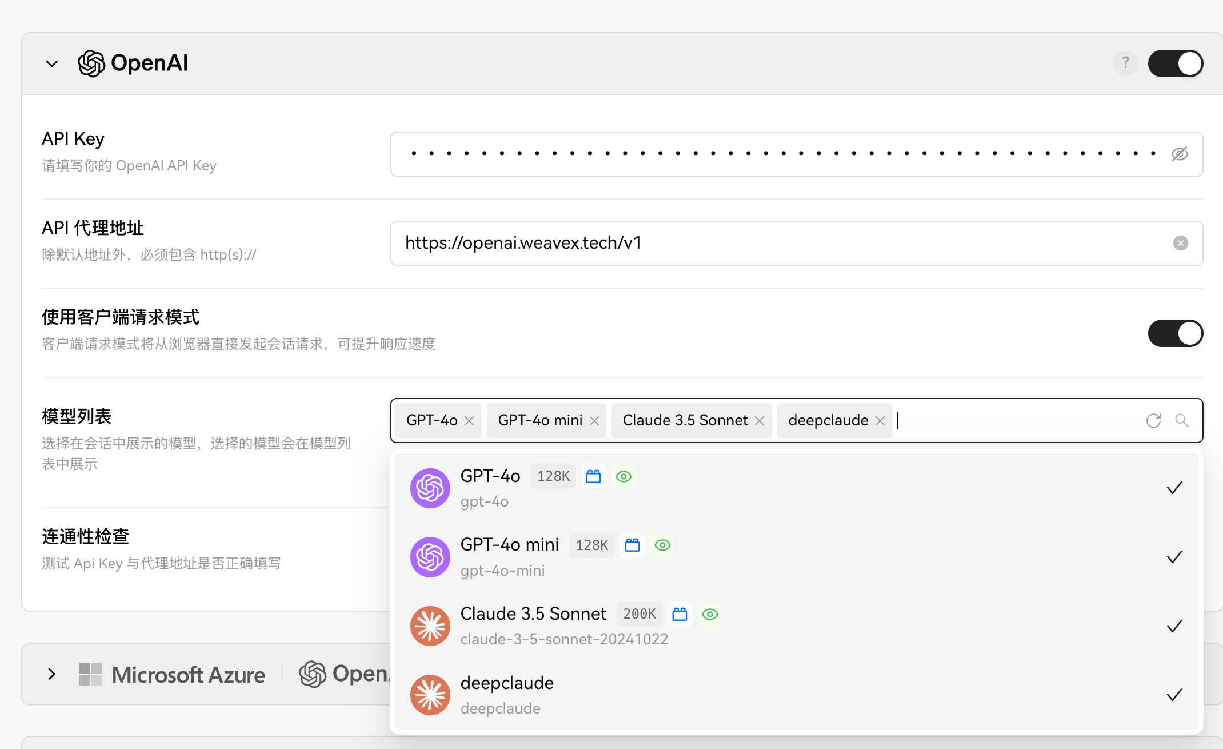Click the claude-3-5-sonnet-20241022 ID text
This screenshot has width=1223, height=749.
tap(564, 639)
